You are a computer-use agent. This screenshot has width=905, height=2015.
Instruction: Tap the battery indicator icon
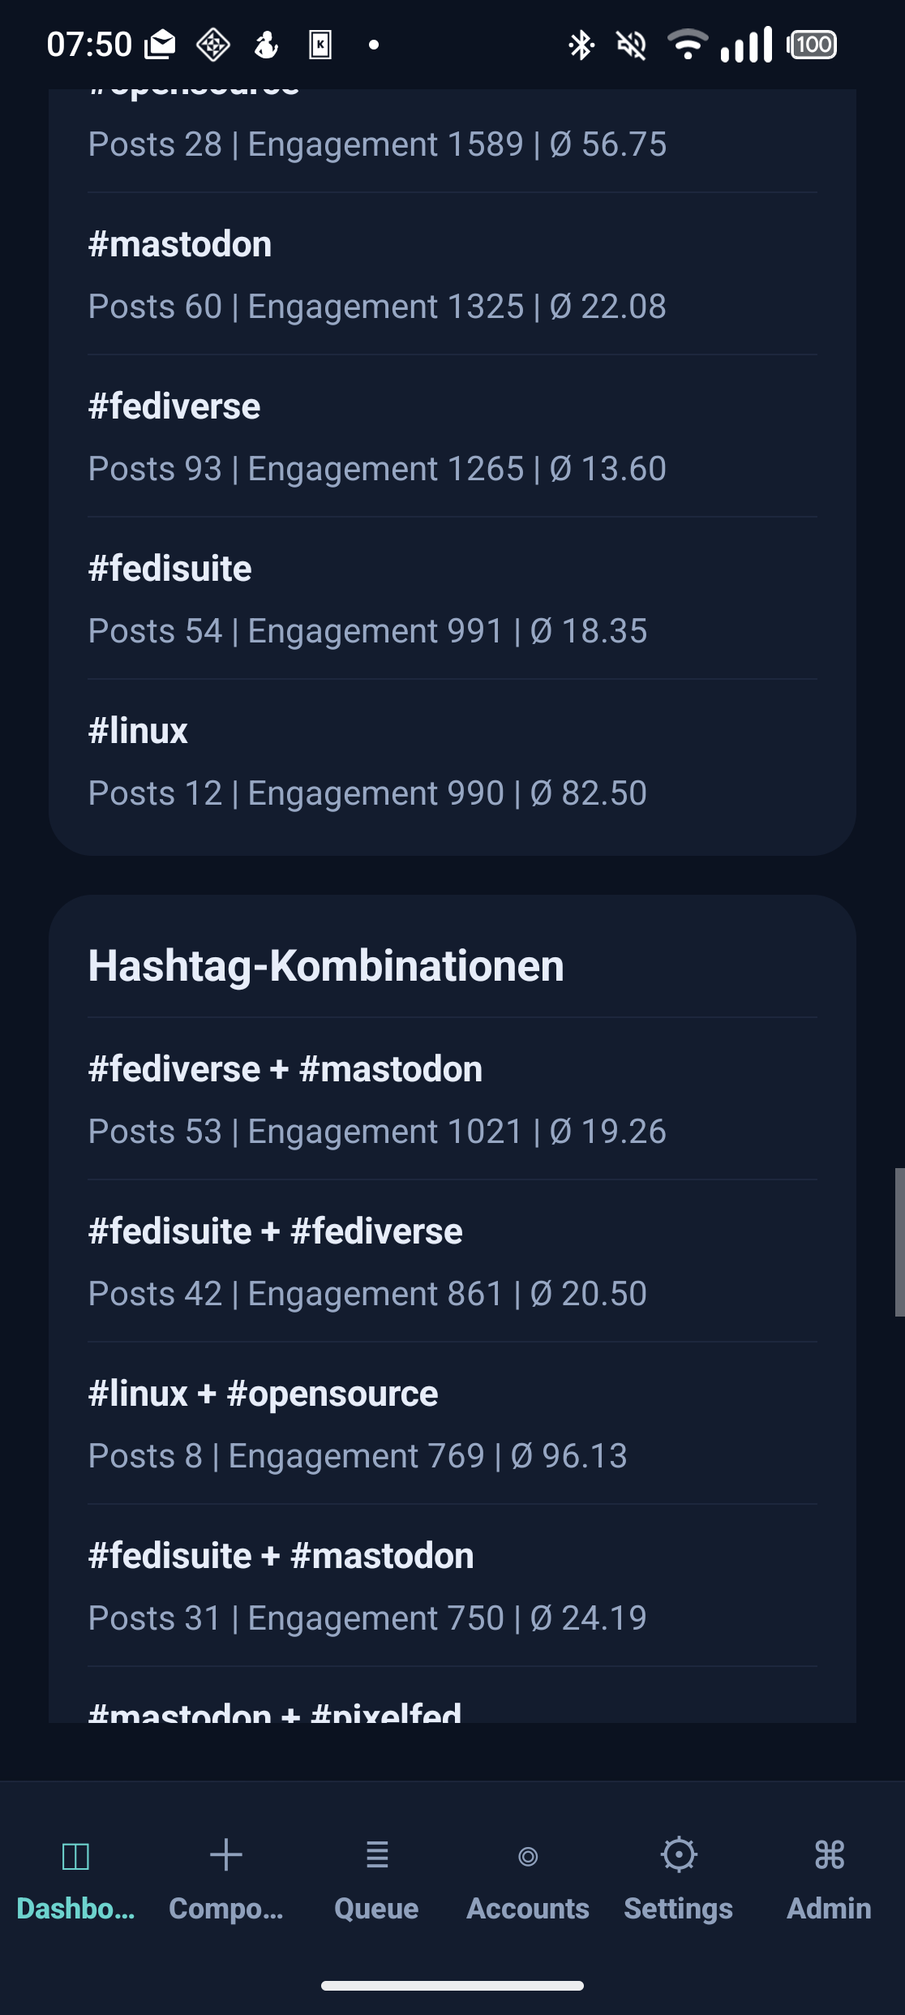tap(812, 45)
